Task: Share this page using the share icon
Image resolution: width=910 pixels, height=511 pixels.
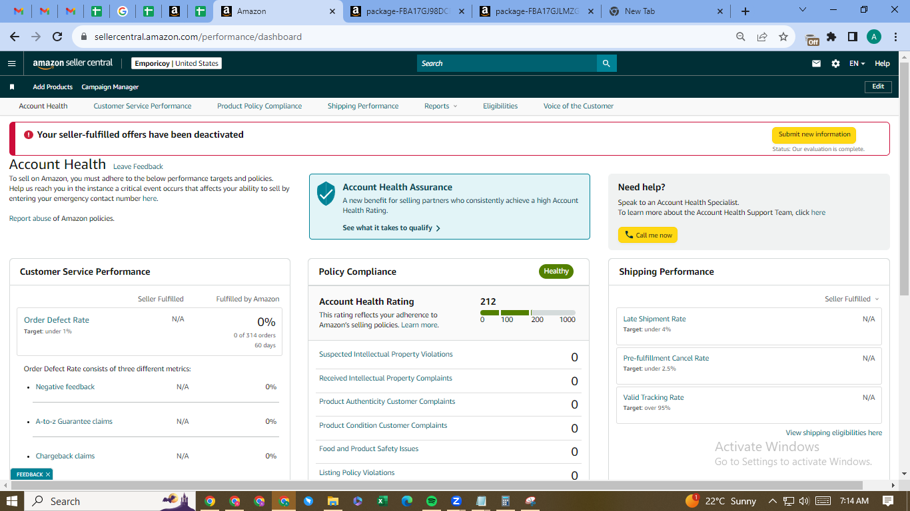Action: pyautogui.click(x=762, y=37)
